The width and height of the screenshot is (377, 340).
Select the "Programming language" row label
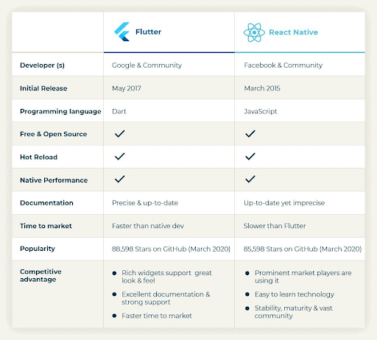tap(60, 112)
